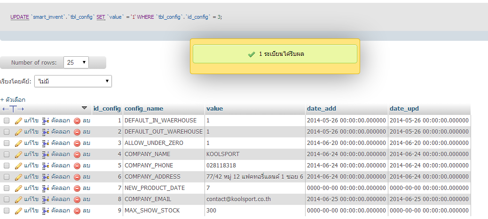
Task: Select the ALLOW_UNDER_ZERO row checkbox
Action: coord(7,143)
